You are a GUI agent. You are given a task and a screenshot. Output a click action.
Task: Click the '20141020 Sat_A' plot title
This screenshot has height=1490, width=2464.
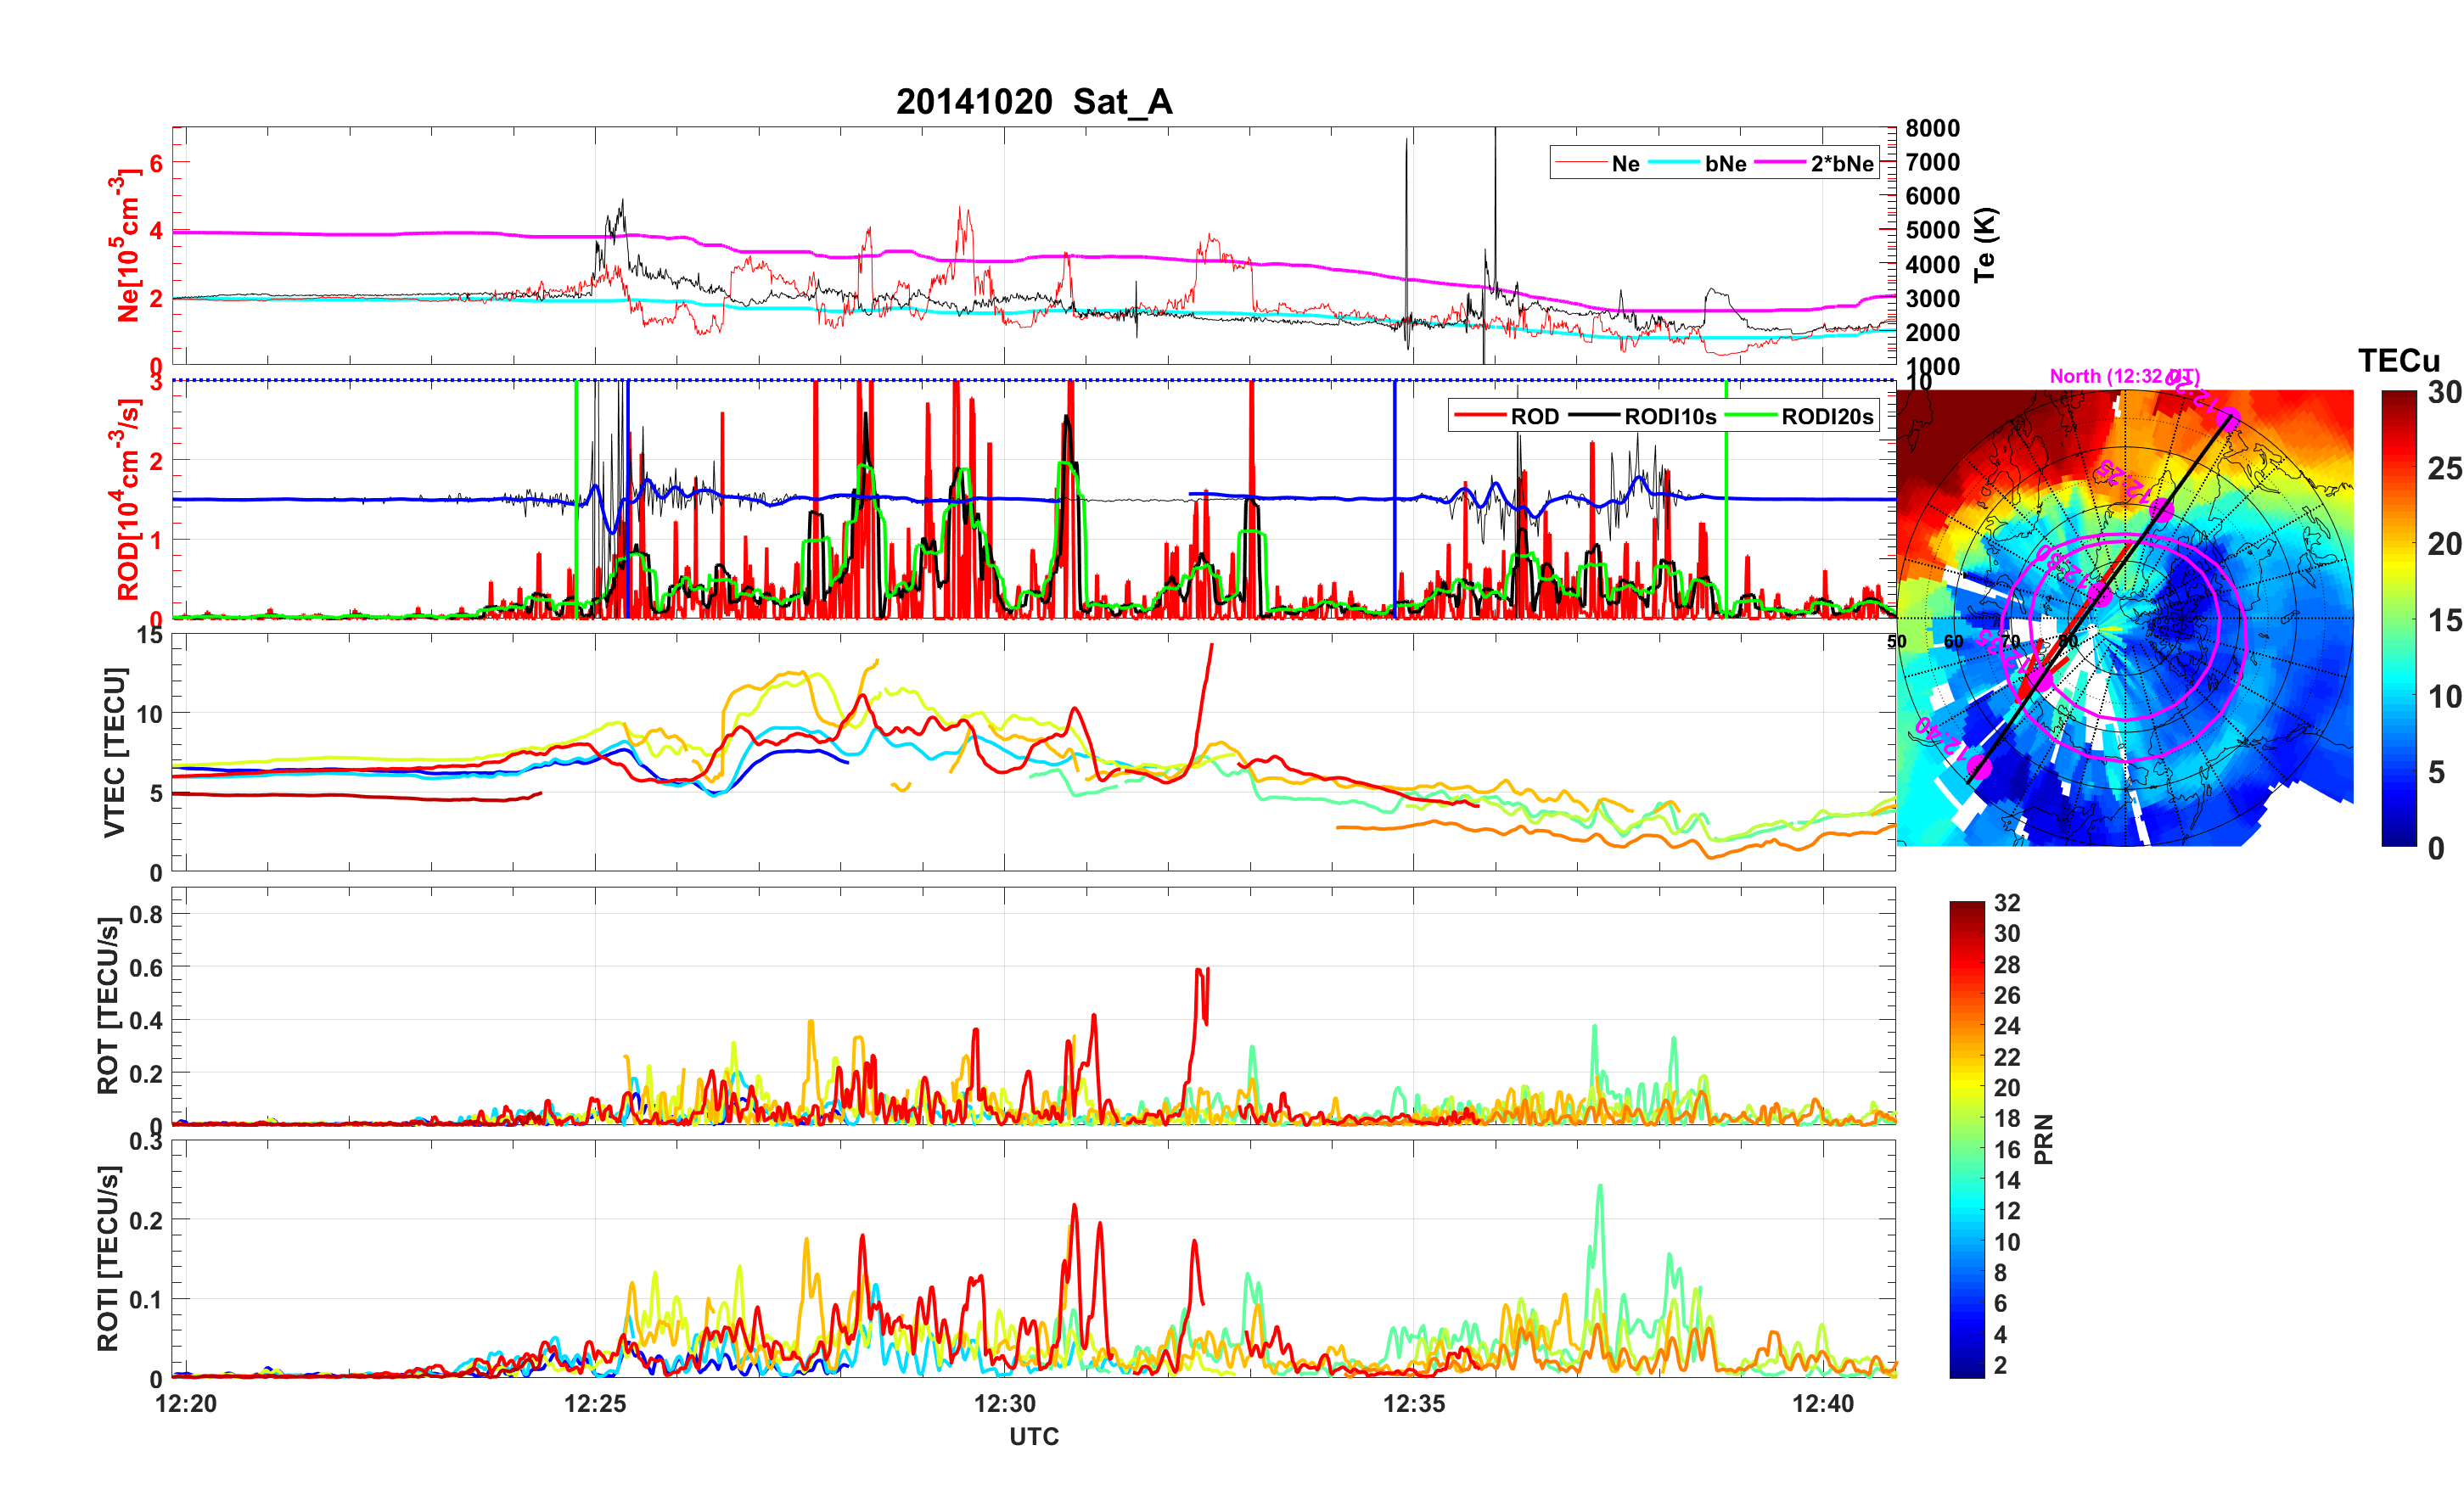[x=1033, y=102]
